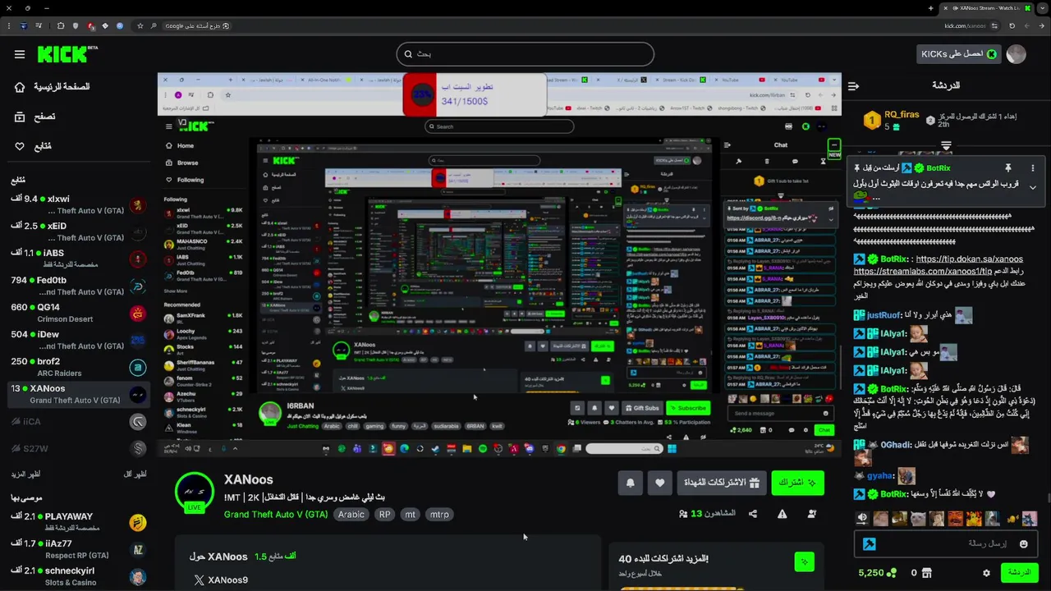The height and width of the screenshot is (591, 1051).
Task: Open the XANoos9 X profile link
Action: pyautogui.click(x=220, y=580)
